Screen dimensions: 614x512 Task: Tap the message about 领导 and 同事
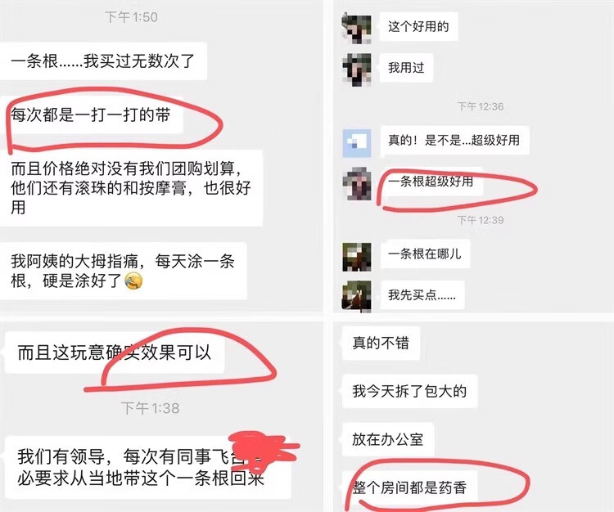click(x=147, y=467)
